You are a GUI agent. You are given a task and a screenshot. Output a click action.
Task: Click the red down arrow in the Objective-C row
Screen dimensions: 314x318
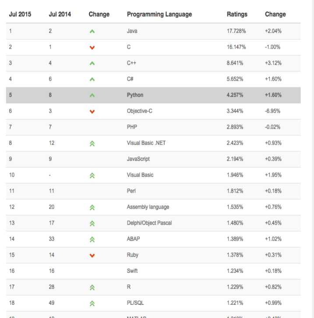92,111
